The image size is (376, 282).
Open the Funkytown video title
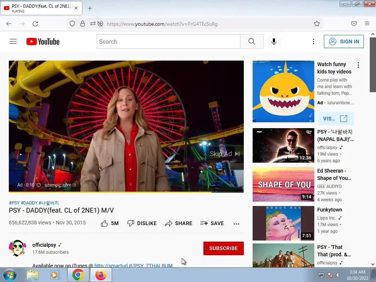329,210
